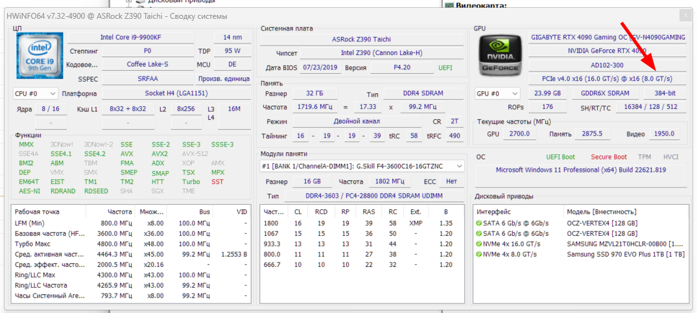
Task: Click the red Secure Boot label
Action: tap(609, 157)
